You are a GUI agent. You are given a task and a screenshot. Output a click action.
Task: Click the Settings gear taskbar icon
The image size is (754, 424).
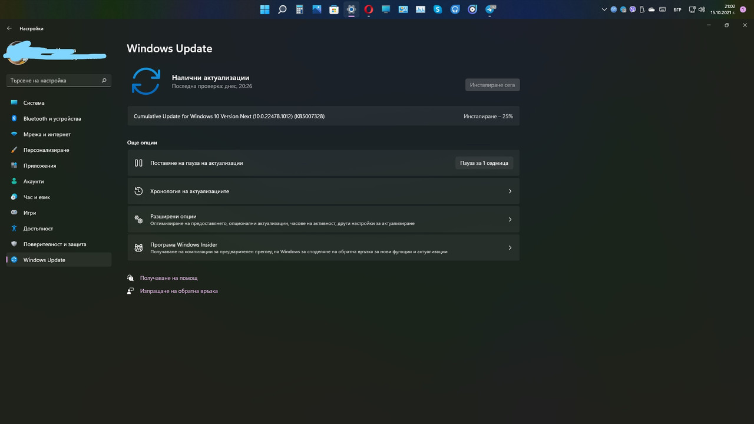(x=351, y=9)
